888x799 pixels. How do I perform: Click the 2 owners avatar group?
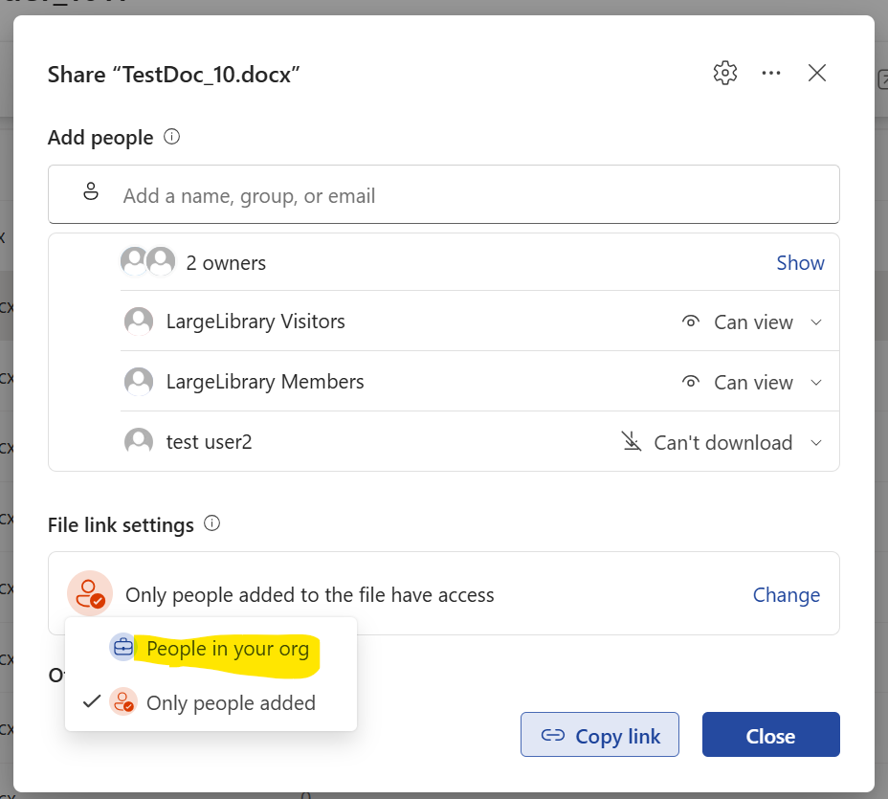click(147, 261)
